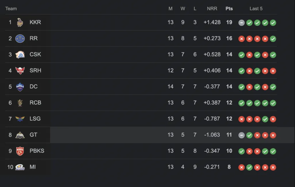Select the PBKS team name

37,151
